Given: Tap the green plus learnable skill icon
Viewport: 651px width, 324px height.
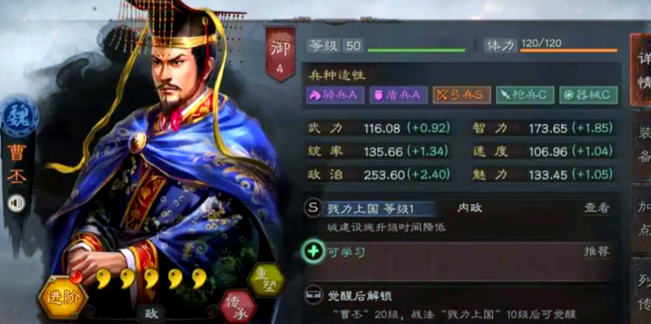Looking at the screenshot, I should click(313, 251).
